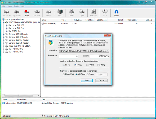Expand the Generic USB MS Reader node
This screenshot has height=119, width=156.
tap(3, 43)
